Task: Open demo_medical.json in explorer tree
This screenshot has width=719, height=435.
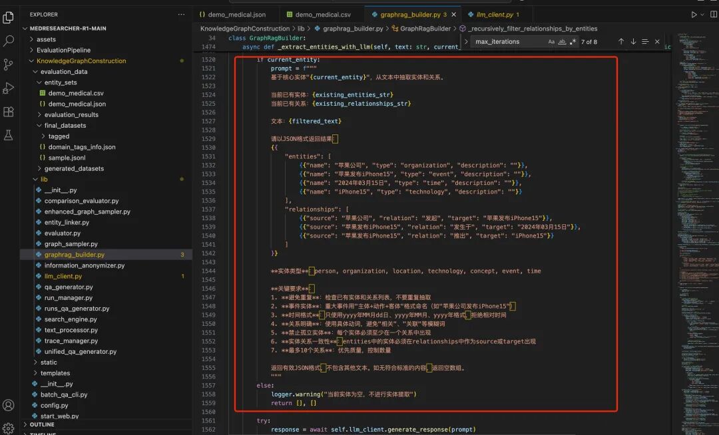Action: click(x=77, y=104)
